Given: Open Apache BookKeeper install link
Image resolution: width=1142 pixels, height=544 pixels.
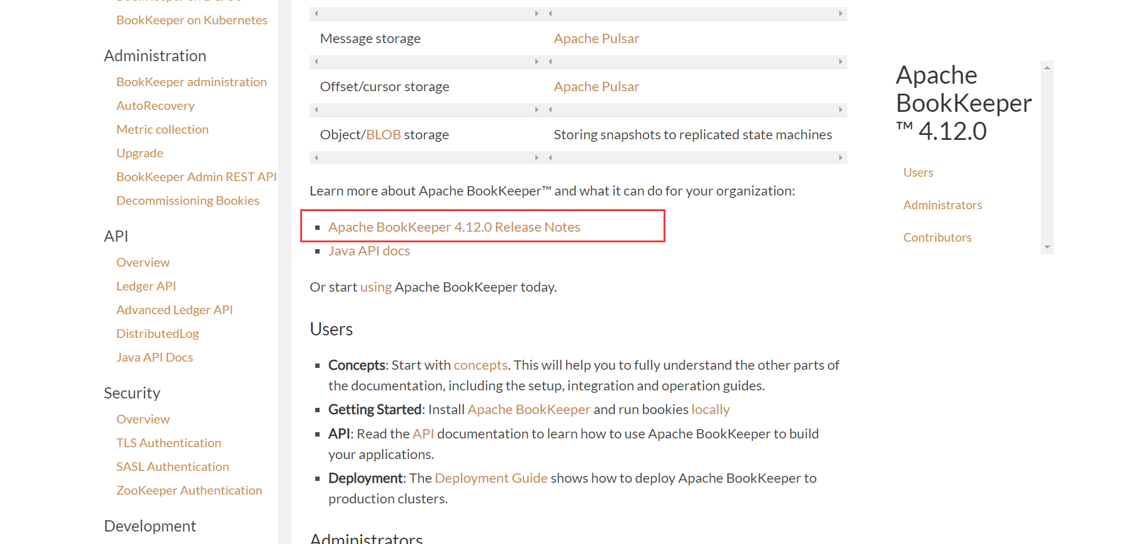Looking at the screenshot, I should point(528,410).
